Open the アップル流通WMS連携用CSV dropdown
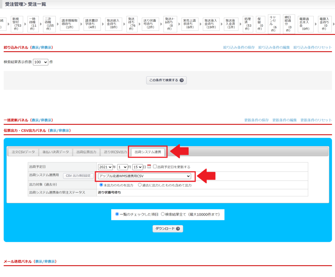Viewport: 335px width, 277px height. pyautogui.click(x=144, y=176)
